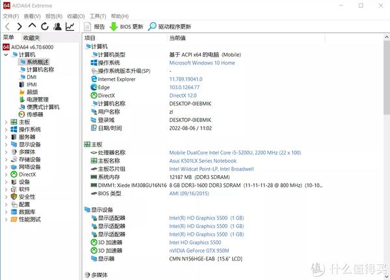Open the 工具(T) menu
Screen dimensions: 390x280
coord(97,16)
